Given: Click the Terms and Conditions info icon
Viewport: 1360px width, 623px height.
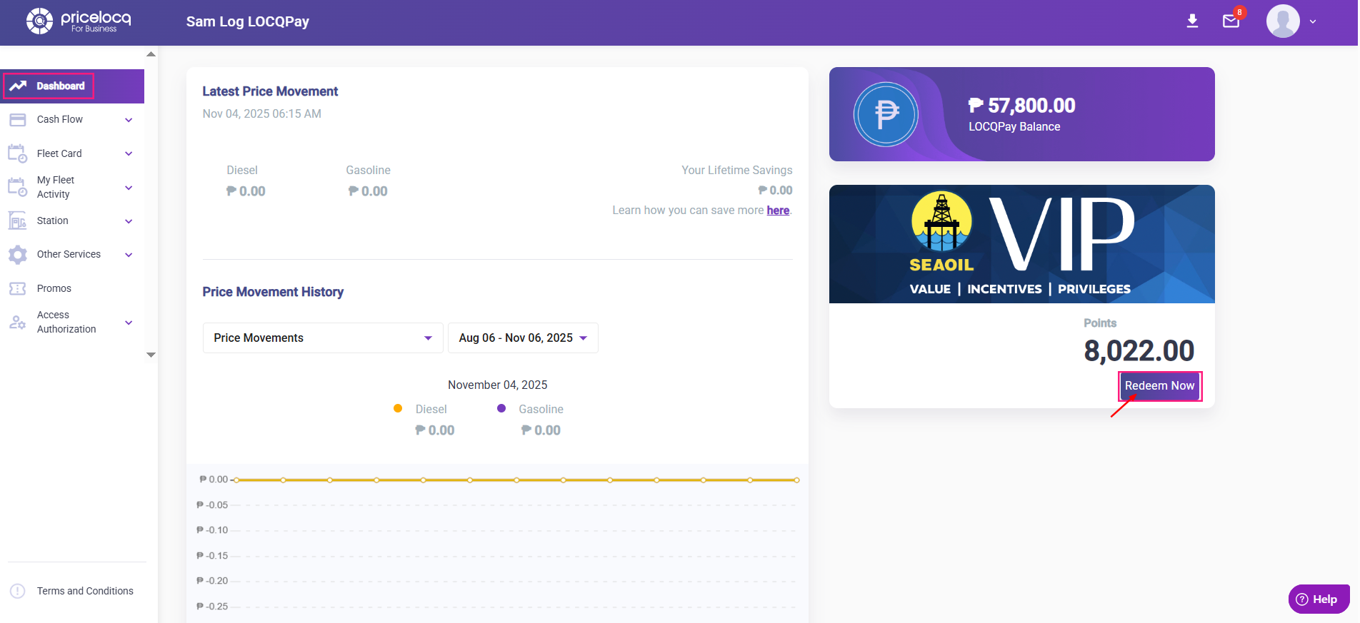Looking at the screenshot, I should click(x=18, y=591).
